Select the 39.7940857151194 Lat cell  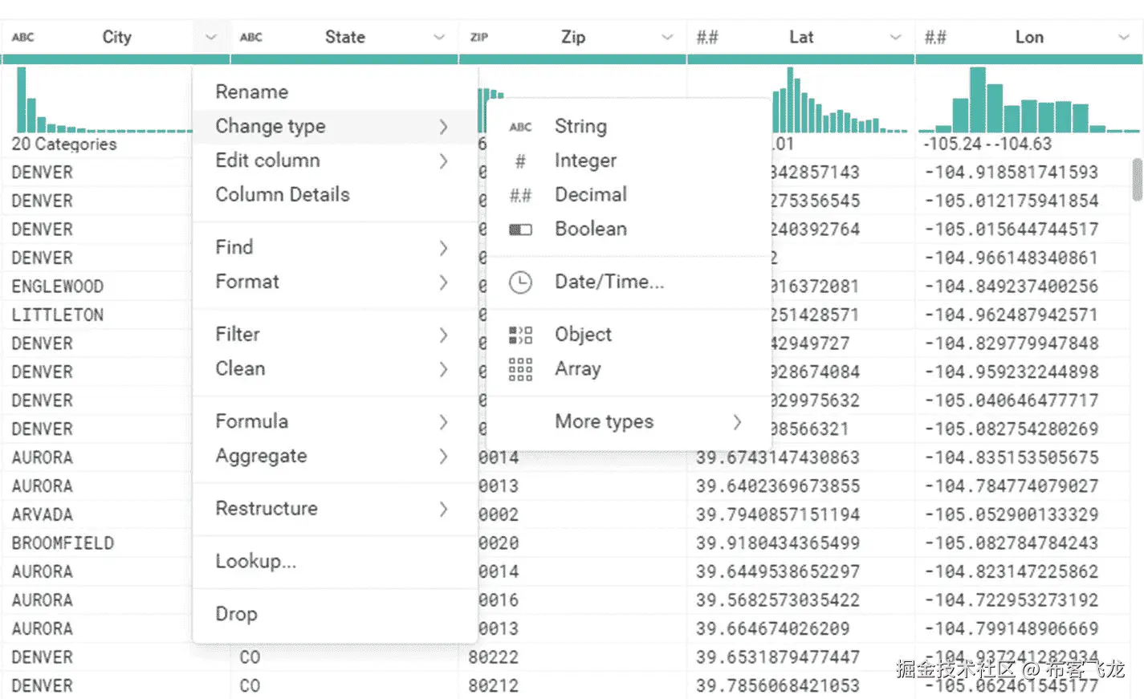[778, 514]
